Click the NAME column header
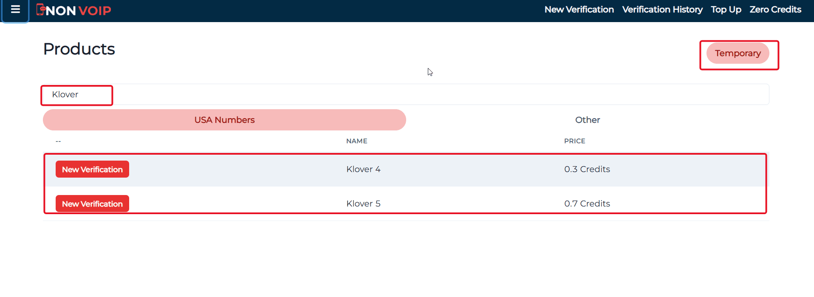This screenshot has width=814, height=297. pos(357,141)
